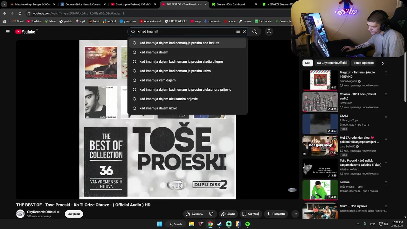Open the Chrome apps grid icon
Image resolution: width=407 pixels, height=229 pixels.
point(4,21)
